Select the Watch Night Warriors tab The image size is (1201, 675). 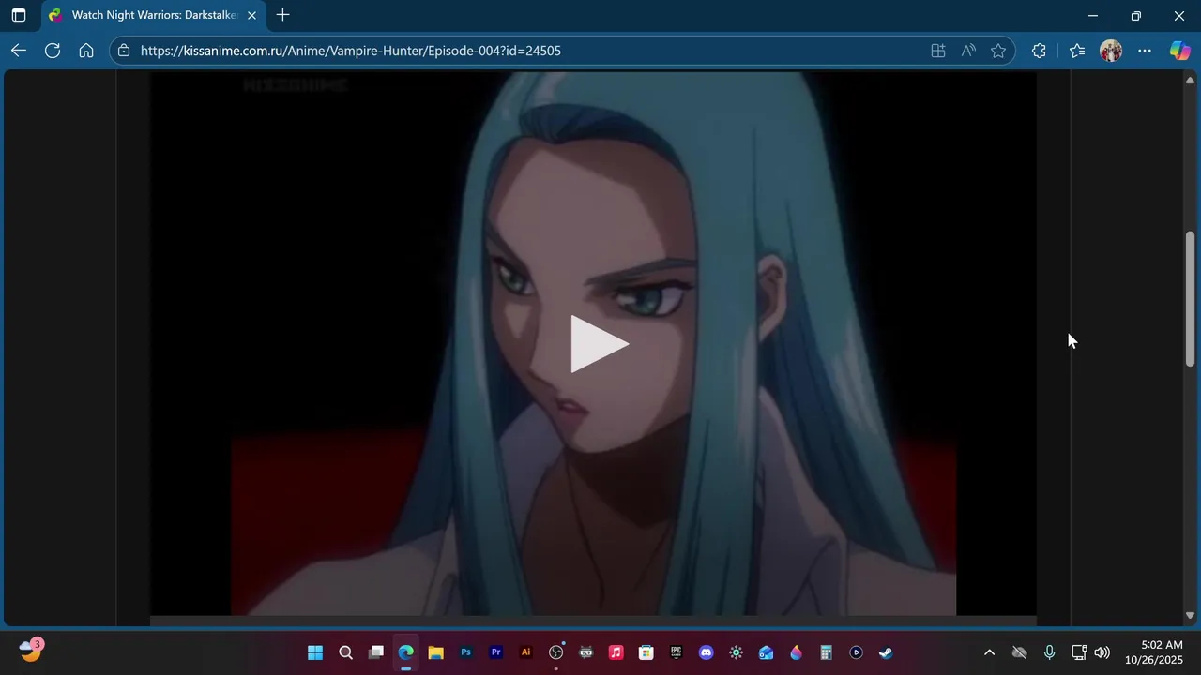[x=155, y=15]
